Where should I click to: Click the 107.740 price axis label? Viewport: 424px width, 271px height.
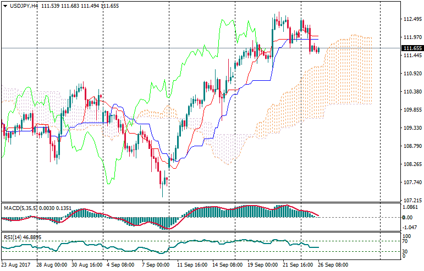411,182
